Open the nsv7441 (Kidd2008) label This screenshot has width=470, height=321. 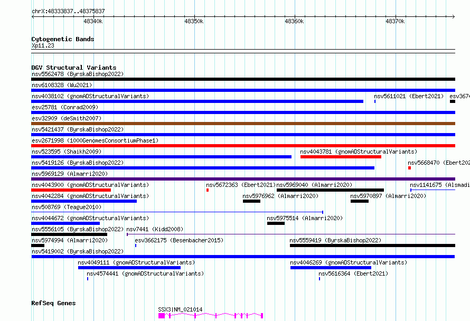[155, 229]
